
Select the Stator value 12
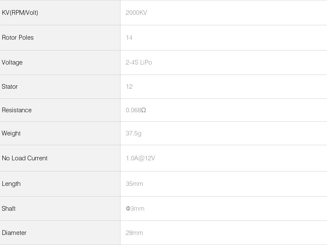[129, 87]
